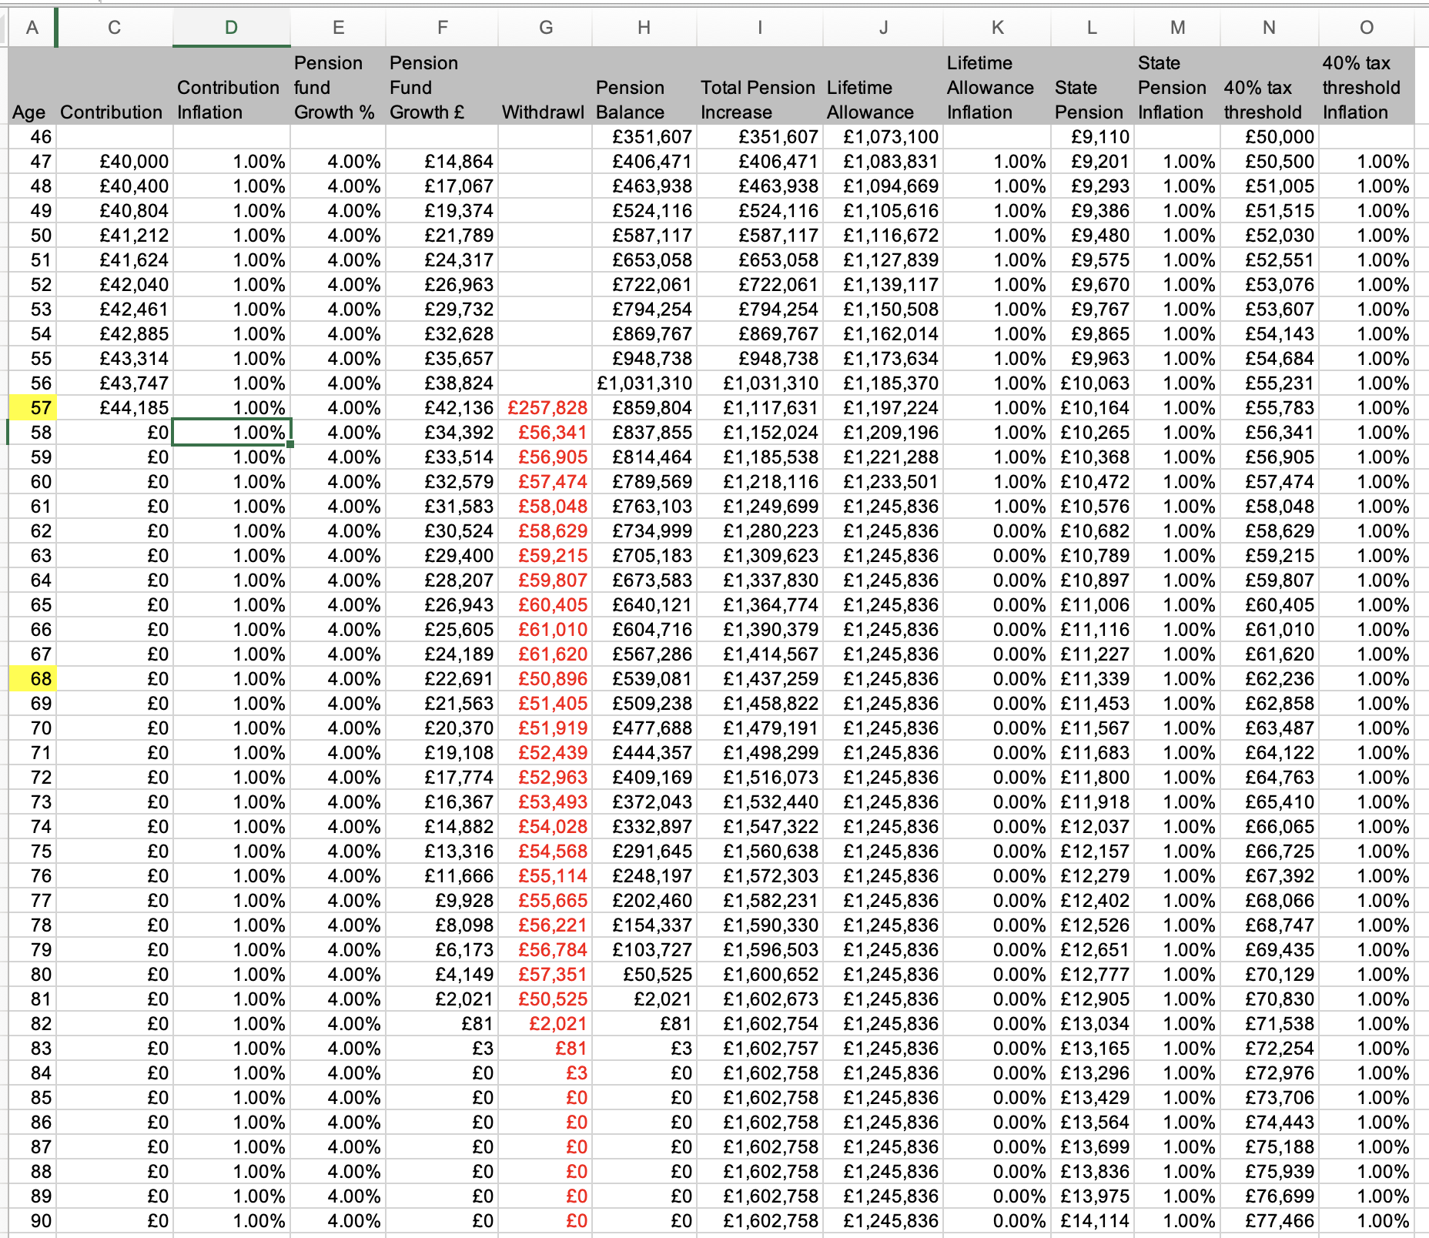Image resolution: width=1429 pixels, height=1238 pixels.
Task: Select the yellow-highlighted age 57 cell
Action: pyautogui.click(x=32, y=408)
